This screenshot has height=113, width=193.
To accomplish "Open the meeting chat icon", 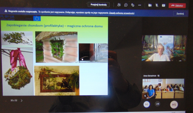I will [x=126, y=5].
